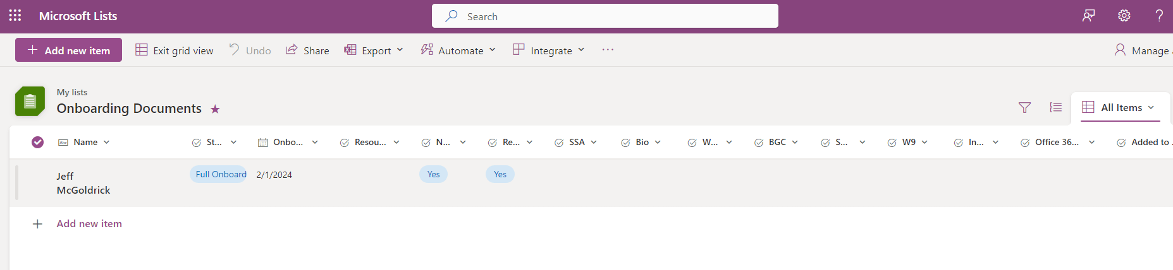Screen dimensions: 1173x270
Task: Open the Integrate menu
Action: pyautogui.click(x=549, y=50)
